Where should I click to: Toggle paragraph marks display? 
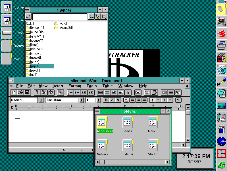[x=178, y=100]
